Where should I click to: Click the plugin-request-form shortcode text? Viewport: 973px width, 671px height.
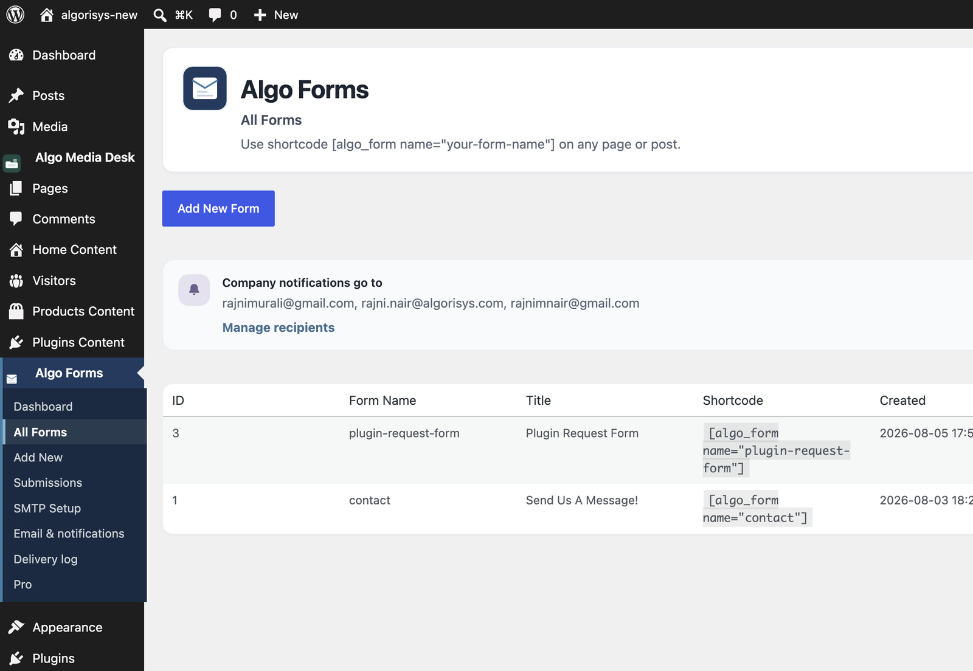(776, 450)
